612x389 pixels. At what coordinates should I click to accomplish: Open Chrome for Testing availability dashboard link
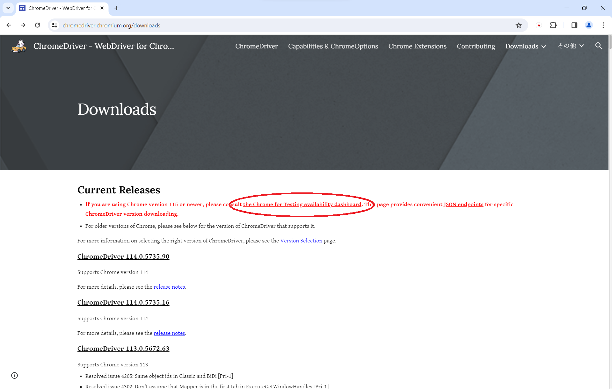coord(302,204)
